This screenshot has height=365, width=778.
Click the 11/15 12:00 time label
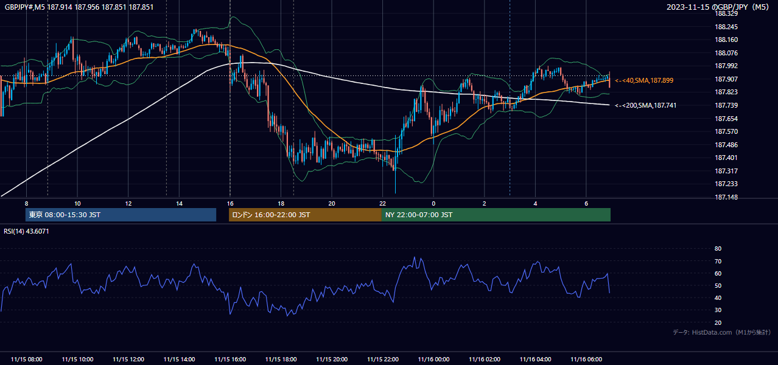[x=128, y=360]
